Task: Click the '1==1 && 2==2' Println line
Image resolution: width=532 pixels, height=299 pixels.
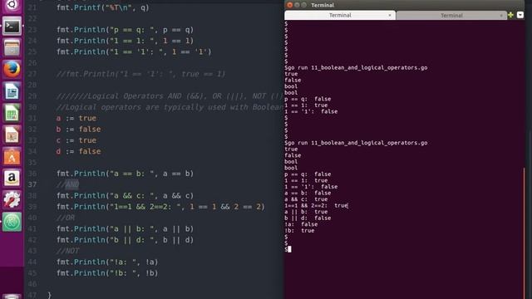Action: pyautogui.click(x=160, y=207)
